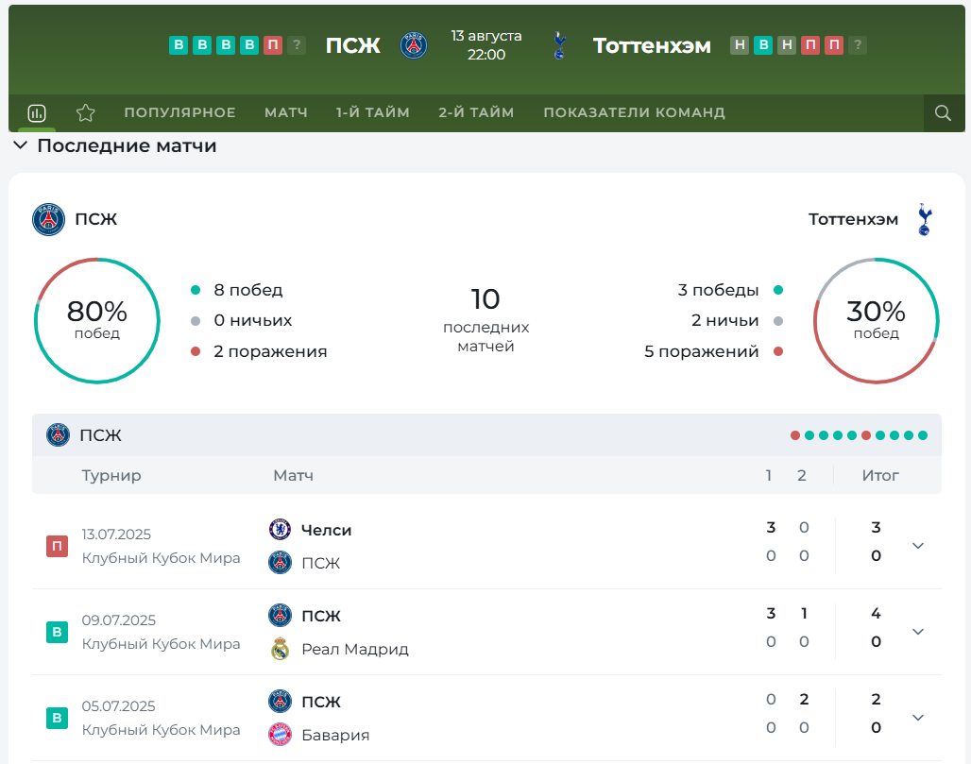
Task: Click the 8 побед stat
Action: (x=248, y=290)
